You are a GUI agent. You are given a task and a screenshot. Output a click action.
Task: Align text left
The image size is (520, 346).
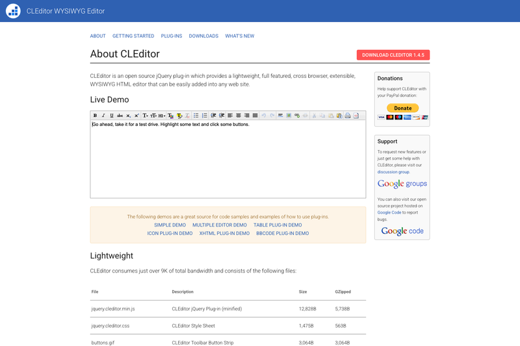coord(230,116)
